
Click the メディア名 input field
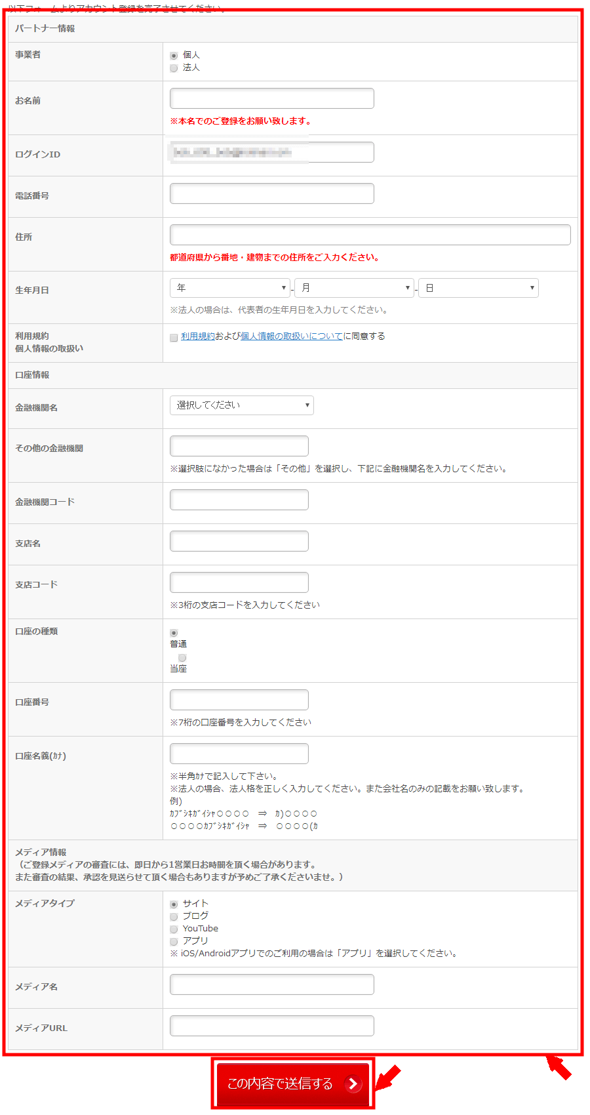[x=272, y=984]
